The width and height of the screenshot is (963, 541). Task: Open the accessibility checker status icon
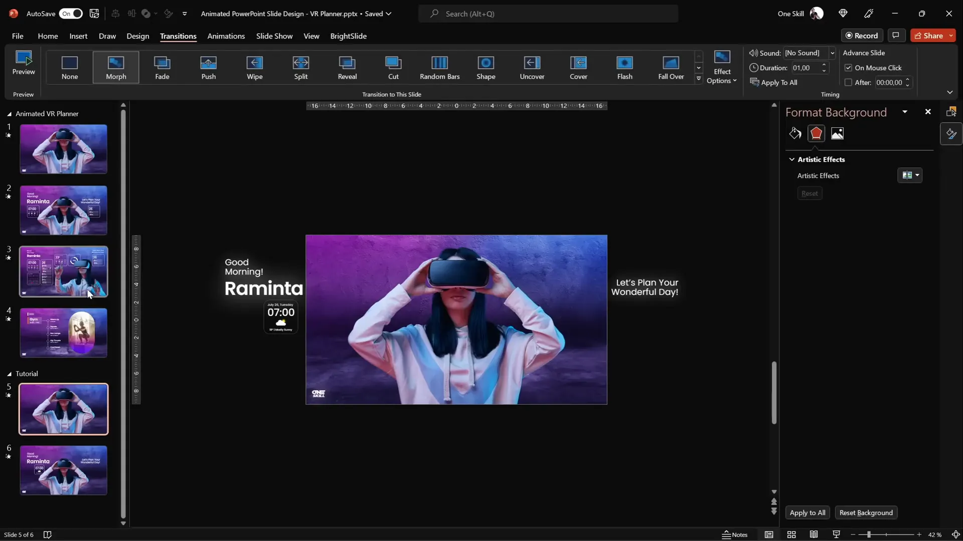tap(48, 534)
